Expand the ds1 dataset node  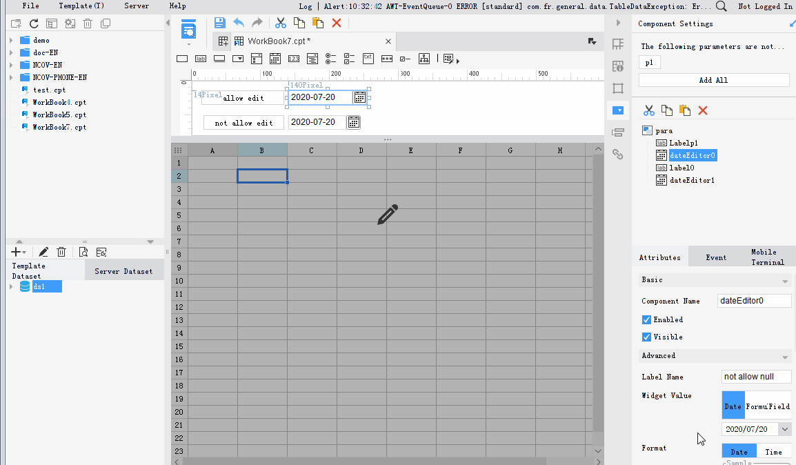click(11, 287)
